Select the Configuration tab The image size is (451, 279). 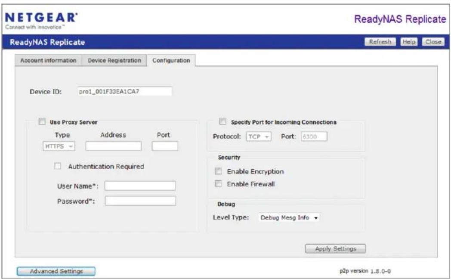pyautogui.click(x=171, y=60)
